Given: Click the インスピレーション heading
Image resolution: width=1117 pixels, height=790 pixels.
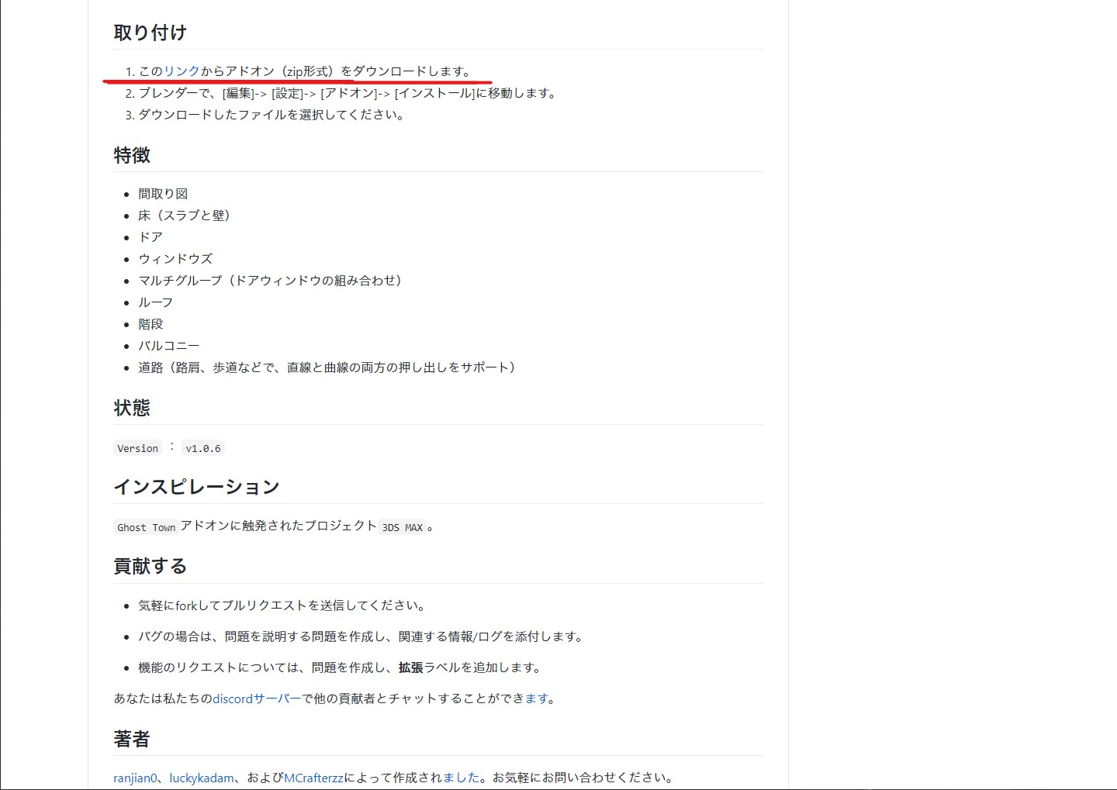Looking at the screenshot, I should click(196, 487).
